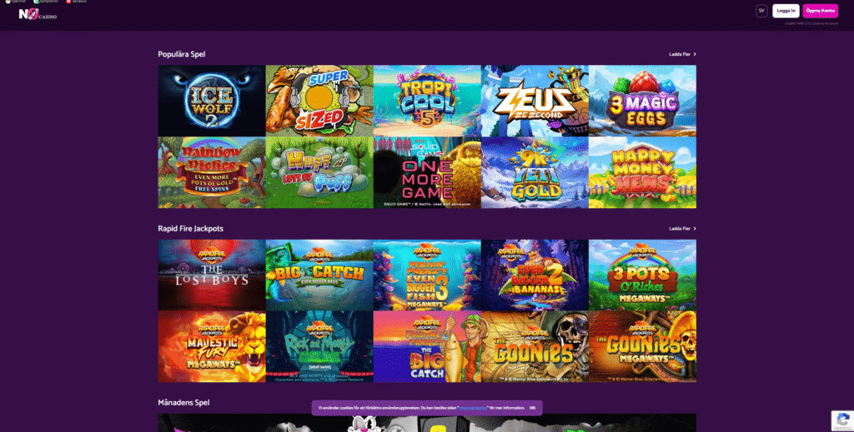This screenshot has width=854, height=432.
Task: Select the Happy Money Hens game
Action: [x=643, y=172]
